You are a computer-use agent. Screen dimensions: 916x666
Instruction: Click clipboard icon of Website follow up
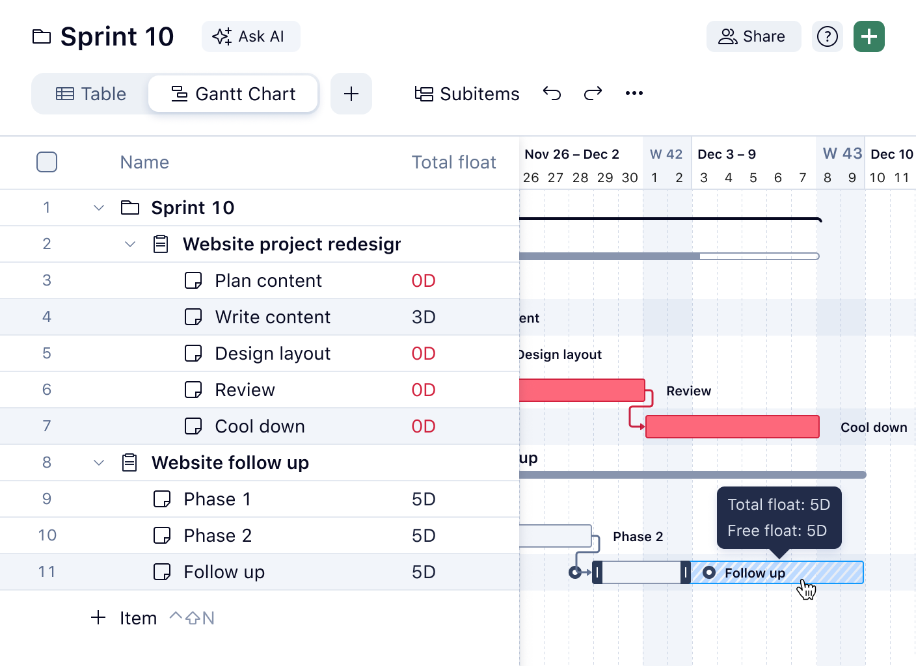pos(129,462)
